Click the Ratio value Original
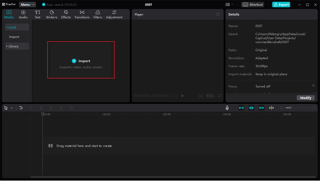 261,50
